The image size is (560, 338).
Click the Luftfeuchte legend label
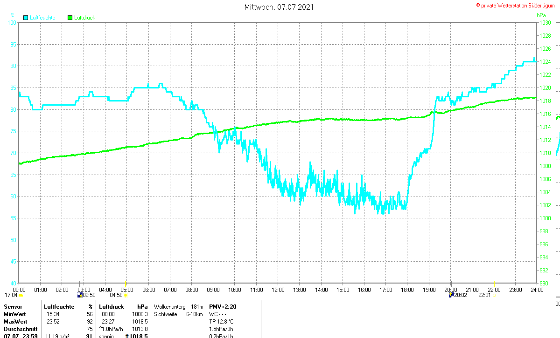[42, 18]
